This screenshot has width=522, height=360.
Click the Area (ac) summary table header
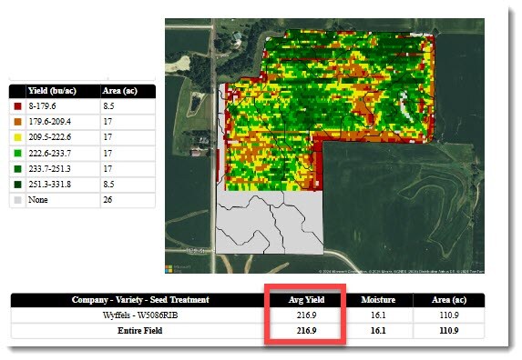pos(449,300)
